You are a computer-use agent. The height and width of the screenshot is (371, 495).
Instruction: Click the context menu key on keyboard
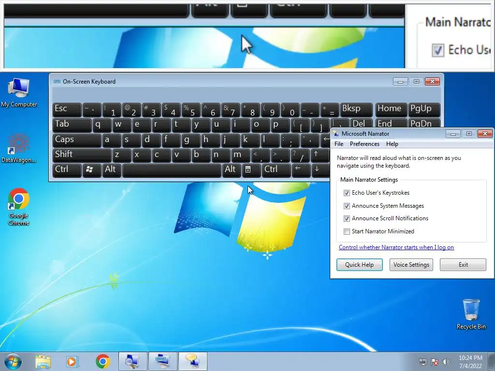point(251,171)
